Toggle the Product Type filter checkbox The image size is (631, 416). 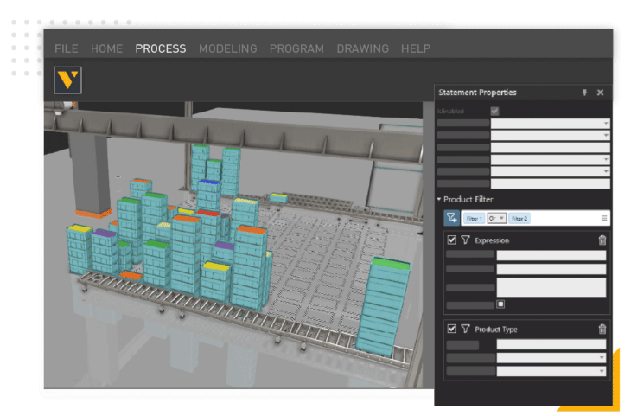pos(451,329)
